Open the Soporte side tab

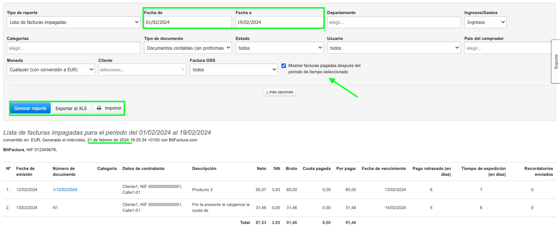556,61
